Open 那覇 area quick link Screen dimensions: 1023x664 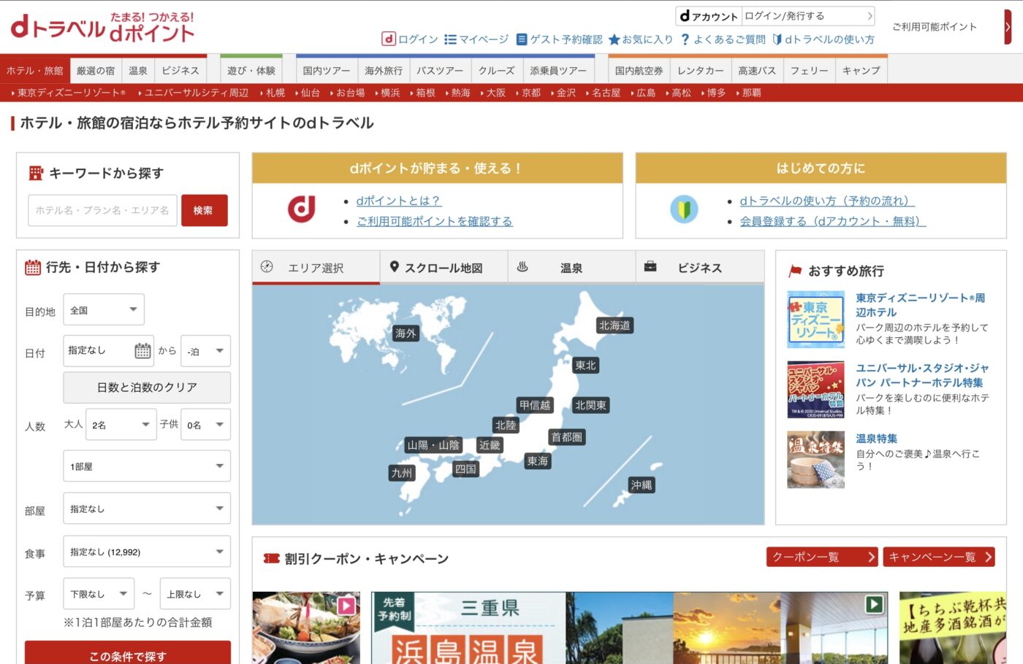pos(751,93)
